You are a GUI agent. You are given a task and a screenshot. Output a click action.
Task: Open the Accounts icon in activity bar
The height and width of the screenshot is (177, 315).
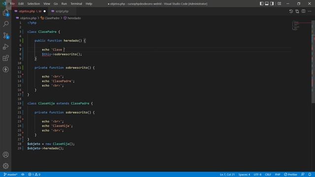(x=5, y=154)
